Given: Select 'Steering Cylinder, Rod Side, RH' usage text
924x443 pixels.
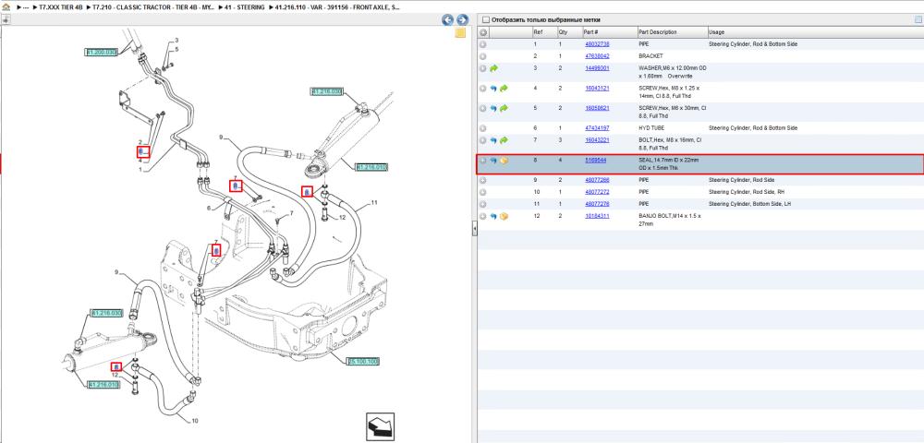Looking at the screenshot, I should tap(747, 192).
